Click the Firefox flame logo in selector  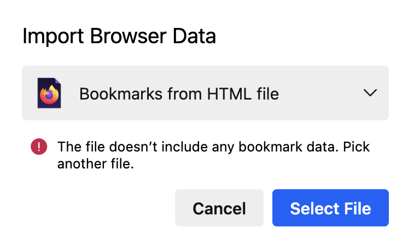click(49, 95)
